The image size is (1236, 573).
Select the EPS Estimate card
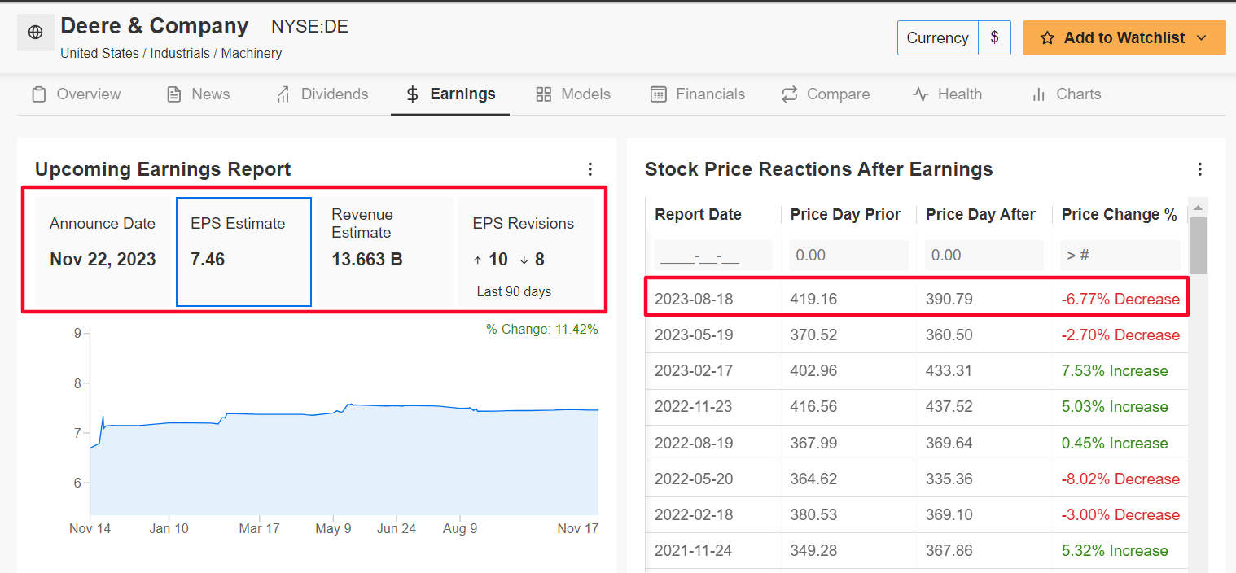pos(243,252)
